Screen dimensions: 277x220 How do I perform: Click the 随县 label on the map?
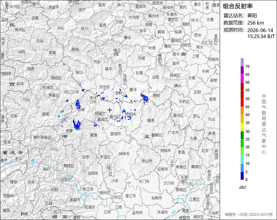[151, 120]
